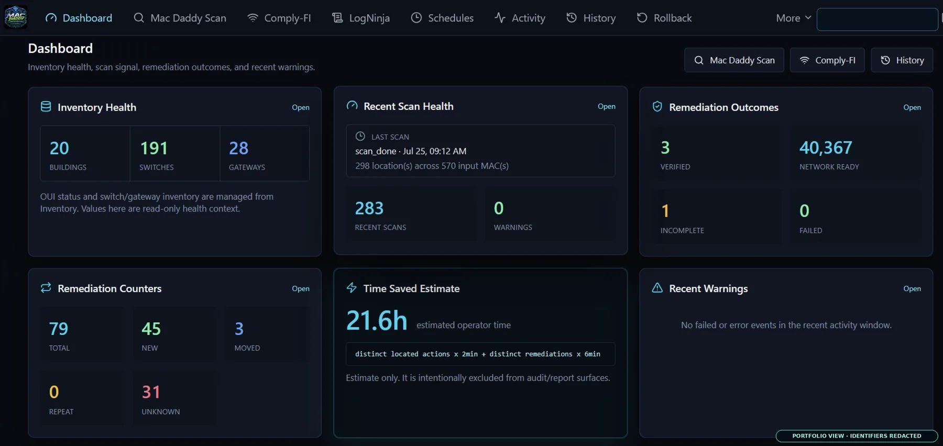943x446 pixels.
Task: Click the Time Saved Estimate lightning icon
Action: click(x=352, y=288)
